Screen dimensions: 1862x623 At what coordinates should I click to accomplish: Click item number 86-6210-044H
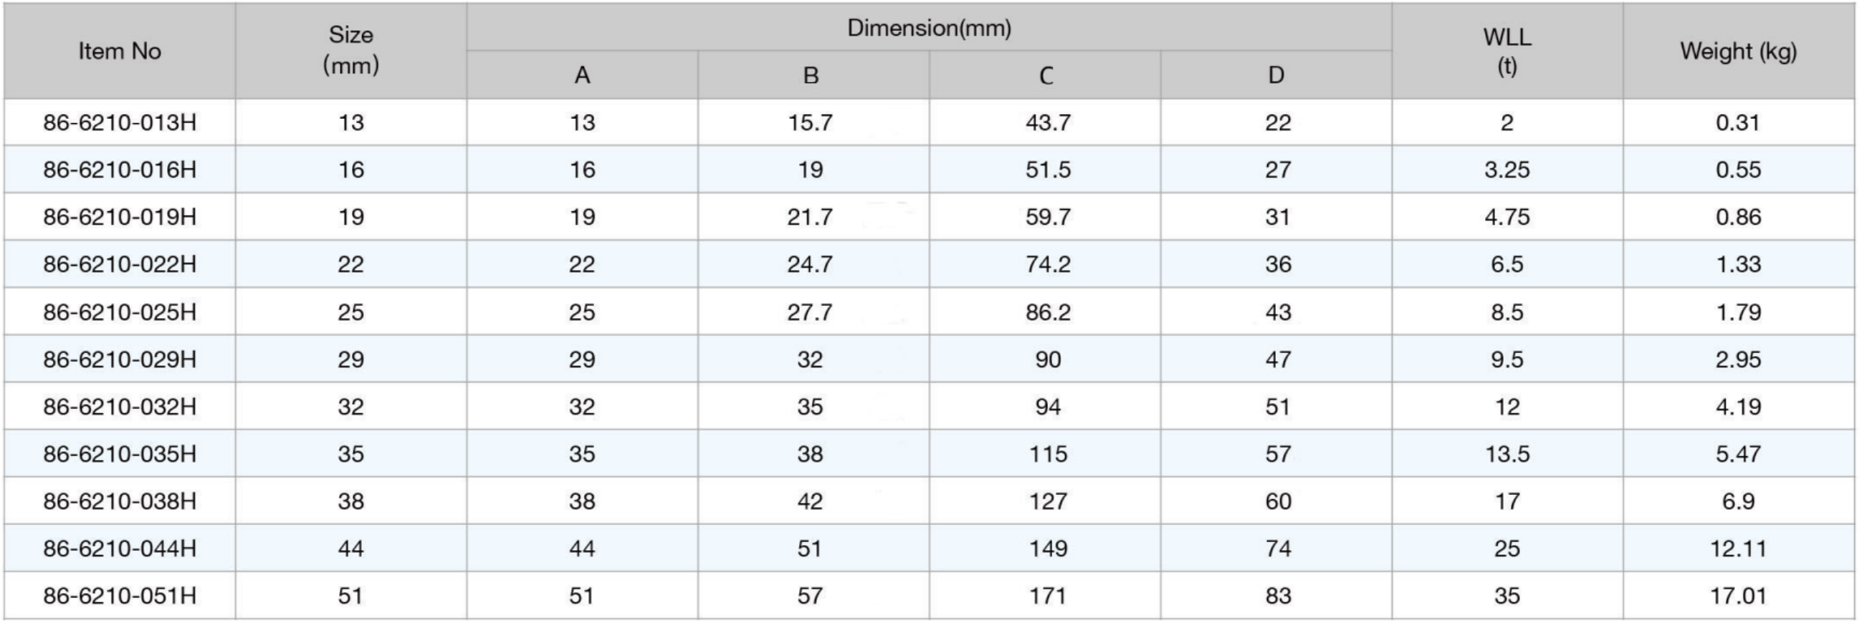pos(119,549)
